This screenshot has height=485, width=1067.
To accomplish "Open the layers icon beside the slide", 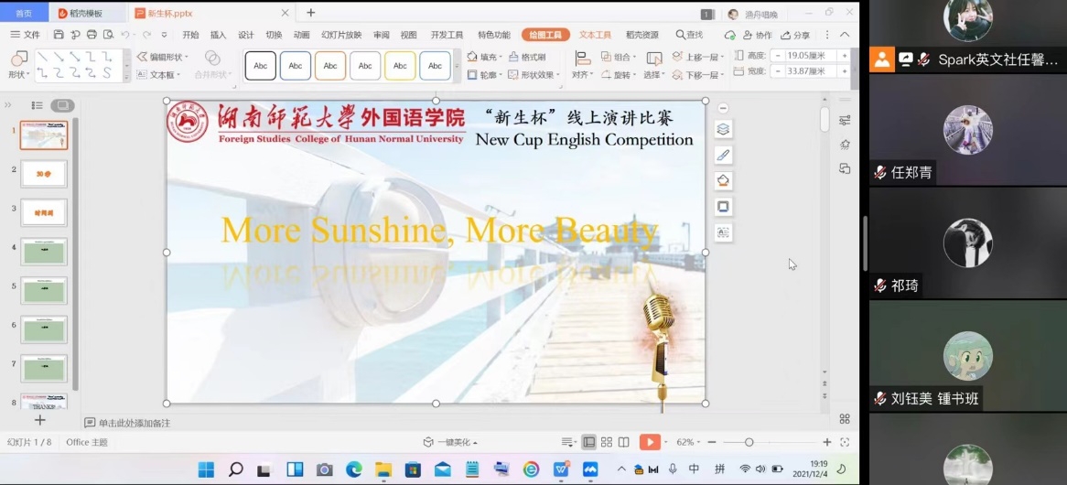I will (723, 129).
